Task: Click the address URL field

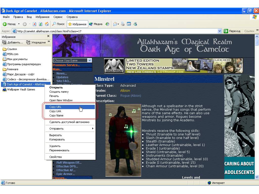Action: [x=115, y=31]
